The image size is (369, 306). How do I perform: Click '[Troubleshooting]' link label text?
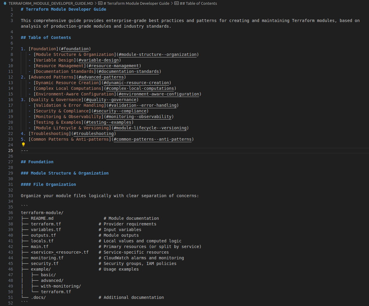point(50,134)
